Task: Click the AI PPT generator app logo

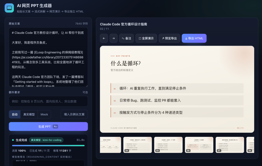Action: [x=9, y=8]
